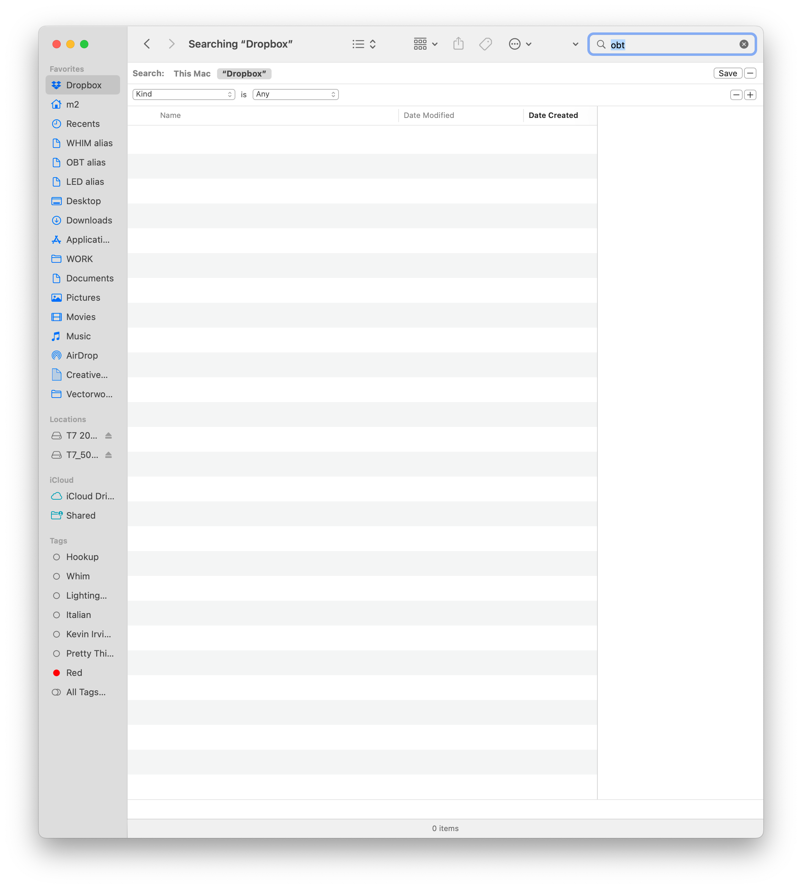The height and width of the screenshot is (889, 802).
Task: Open Applications in sidebar
Action: click(x=83, y=240)
